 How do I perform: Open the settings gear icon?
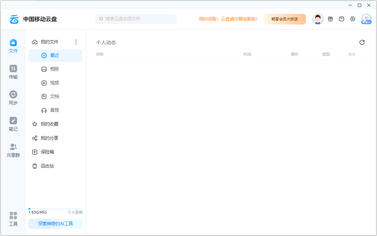tap(352, 19)
